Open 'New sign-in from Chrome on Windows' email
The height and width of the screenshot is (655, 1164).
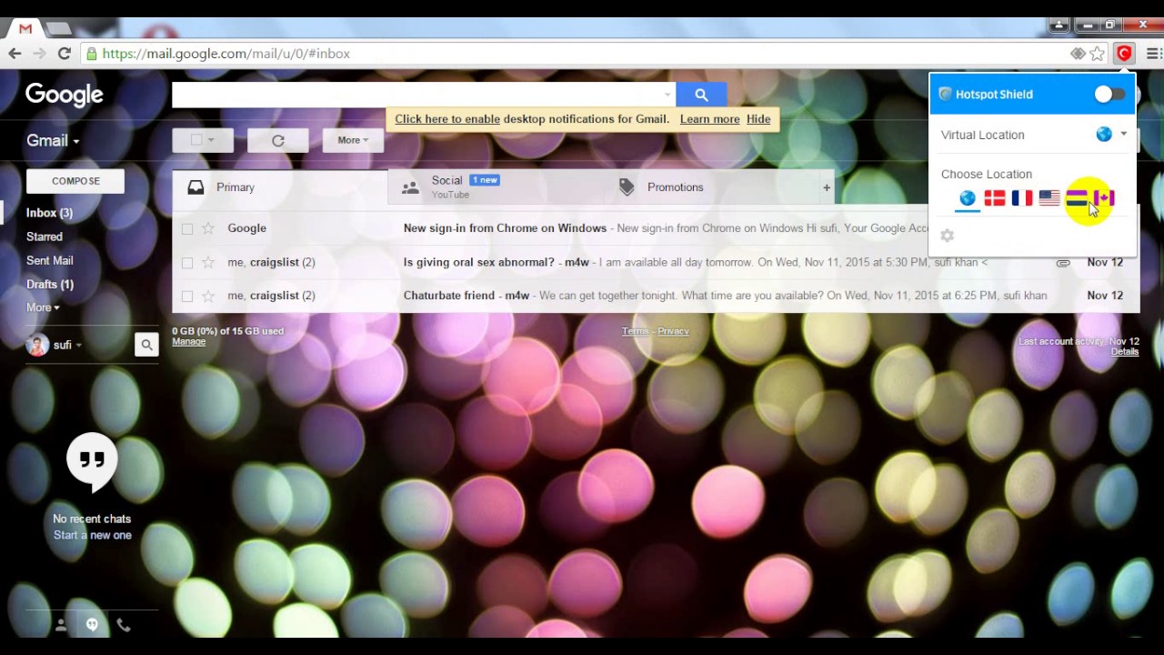(x=505, y=228)
